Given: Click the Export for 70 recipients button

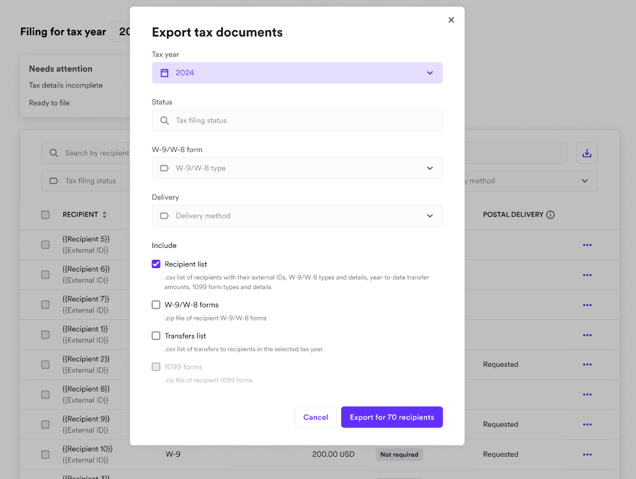Looking at the screenshot, I should coord(391,417).
